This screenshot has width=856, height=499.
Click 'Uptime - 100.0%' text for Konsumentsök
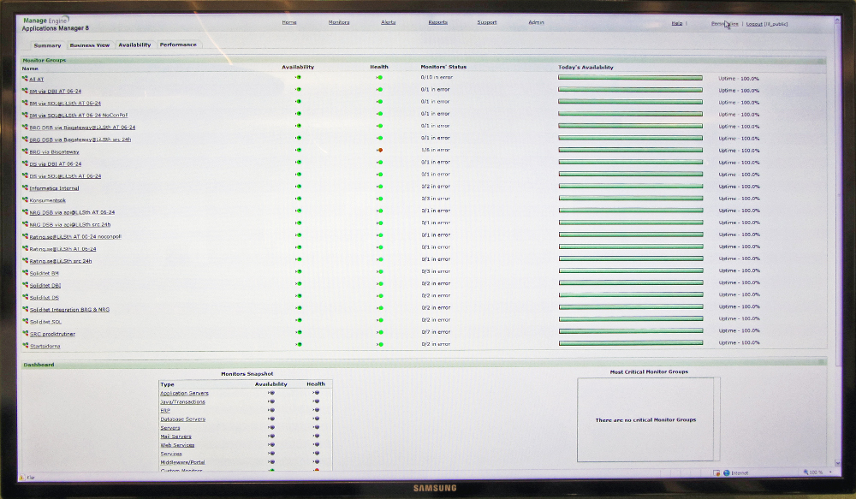740,199
